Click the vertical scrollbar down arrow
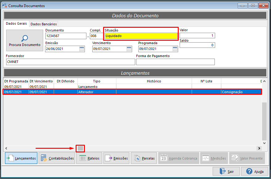Screen dimensions: 271x179 coord(264,143)
